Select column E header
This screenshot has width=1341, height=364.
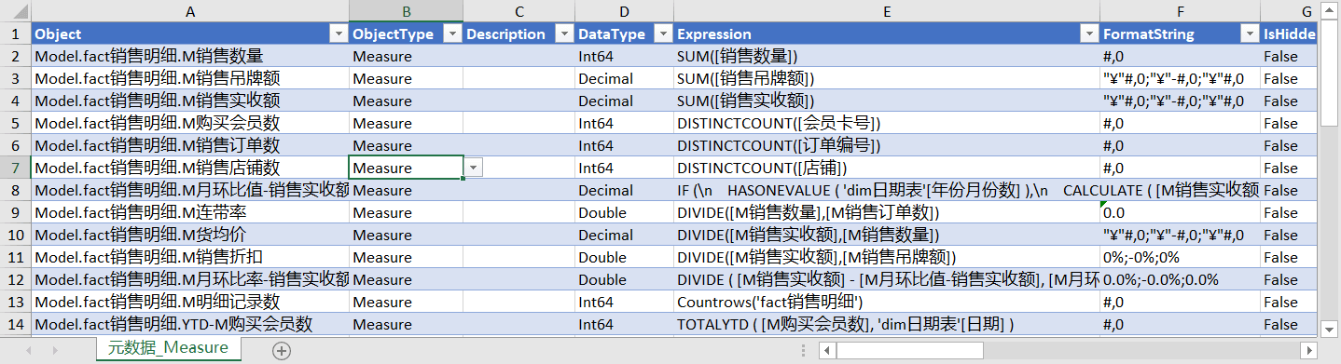[887, 11]
